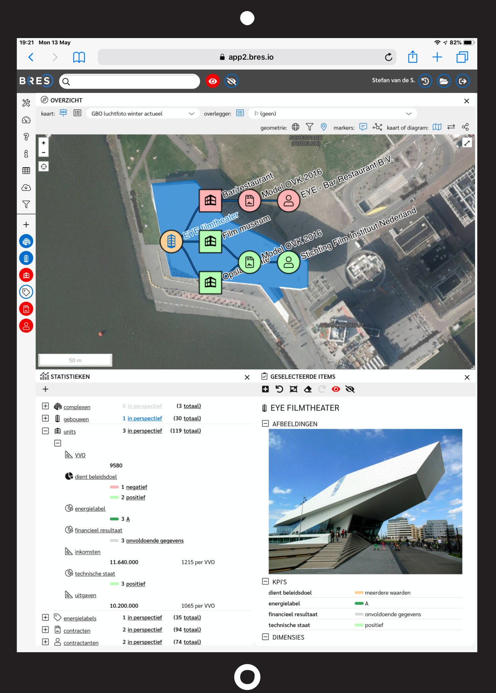Click the 'onvoldoende gegevens' link

155,541
